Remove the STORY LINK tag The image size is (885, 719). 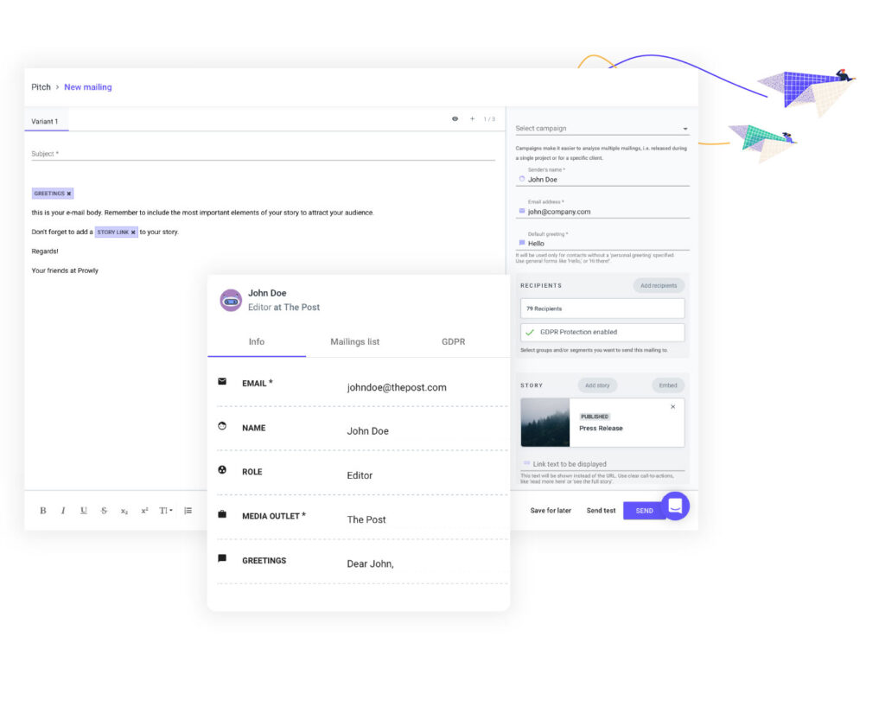point(133,232)
